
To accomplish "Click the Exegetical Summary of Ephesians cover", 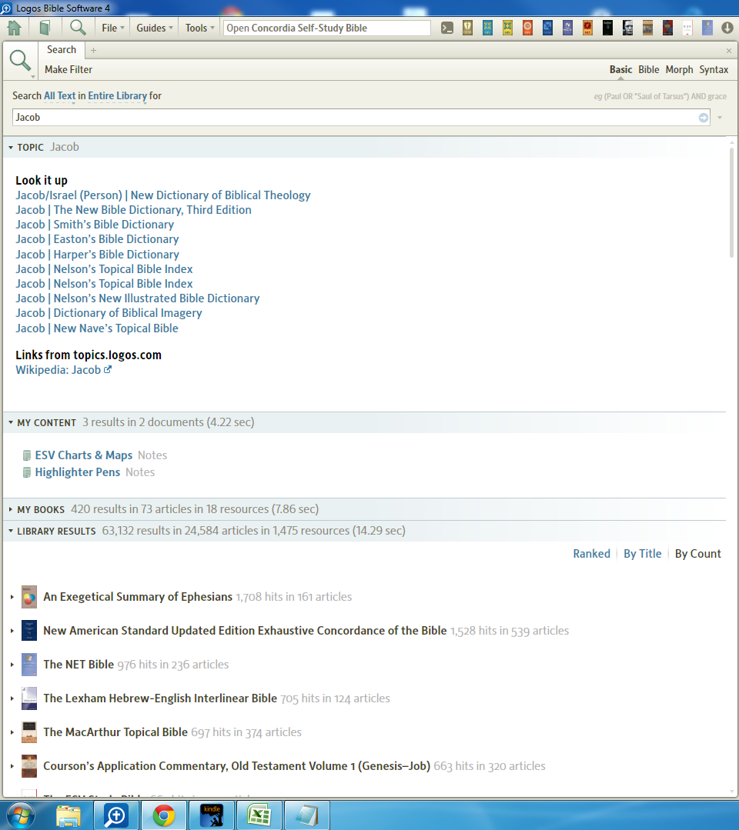I will (x=29, y=597).
